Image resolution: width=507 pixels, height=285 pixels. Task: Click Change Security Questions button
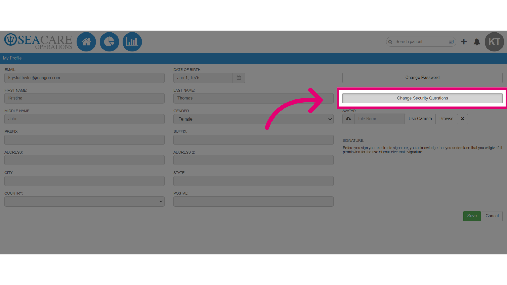click(x=422, y=98)
